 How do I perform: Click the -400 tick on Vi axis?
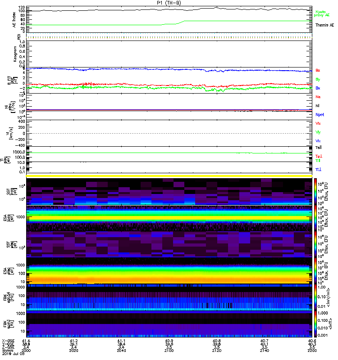click(20, 145)
